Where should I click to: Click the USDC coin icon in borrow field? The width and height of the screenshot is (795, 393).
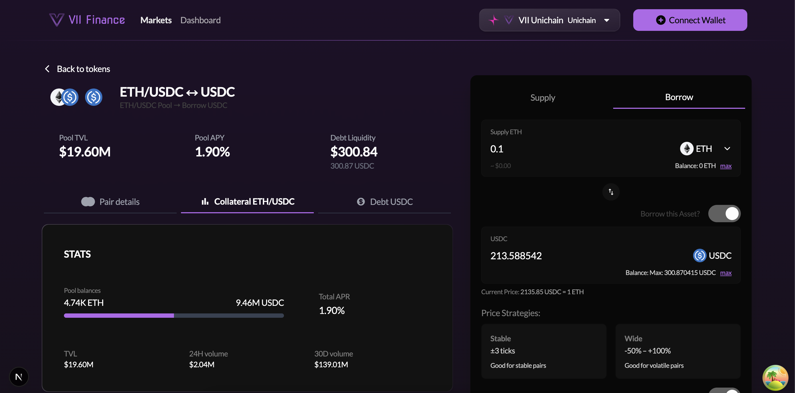click(x=699, y=256)
